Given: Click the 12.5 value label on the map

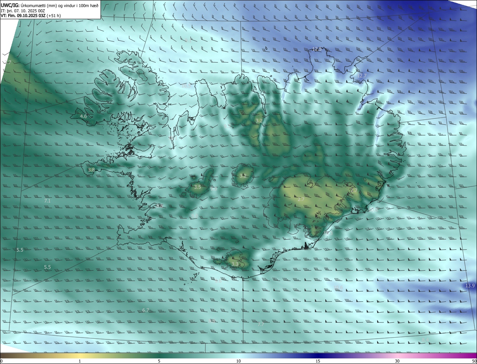Looking at the screenshot, I should (317, 49).
